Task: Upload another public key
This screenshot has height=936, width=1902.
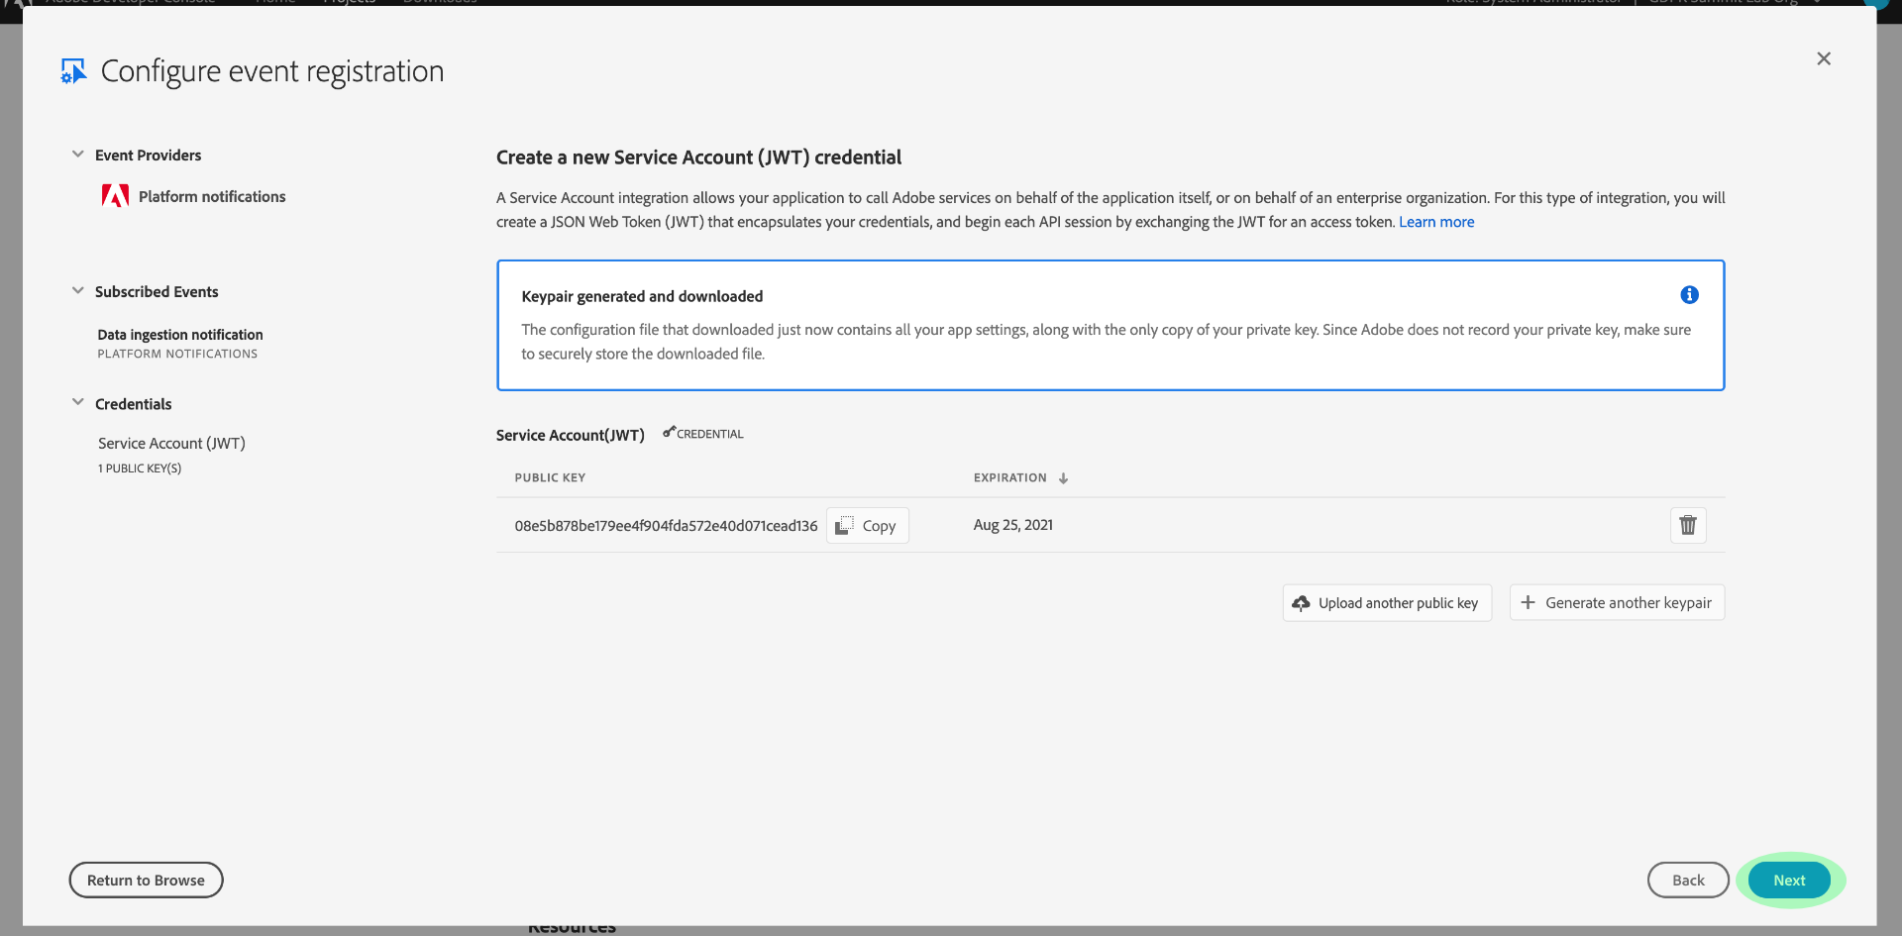Action: pos(1387,603)
